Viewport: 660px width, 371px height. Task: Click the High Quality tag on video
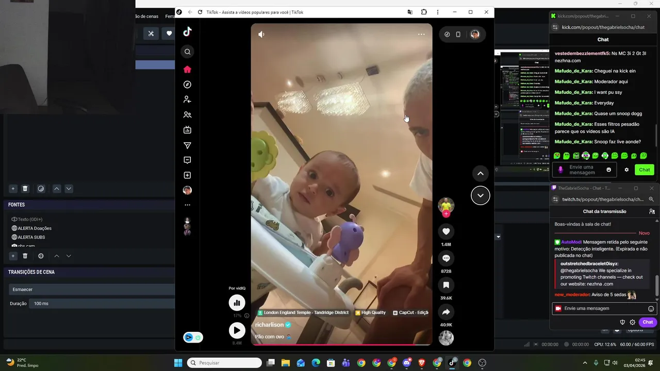370,313
